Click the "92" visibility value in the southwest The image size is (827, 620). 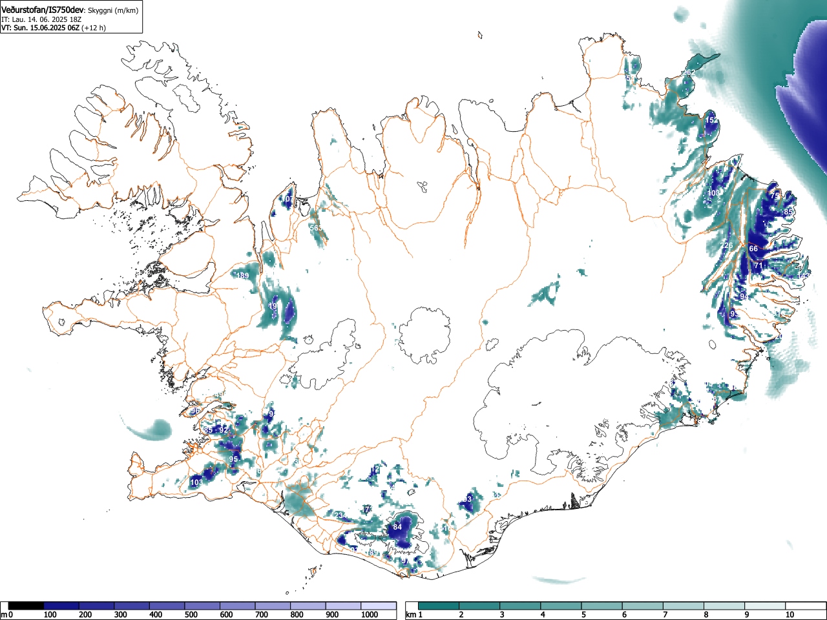pyautogui.click(x=224, y=429)
